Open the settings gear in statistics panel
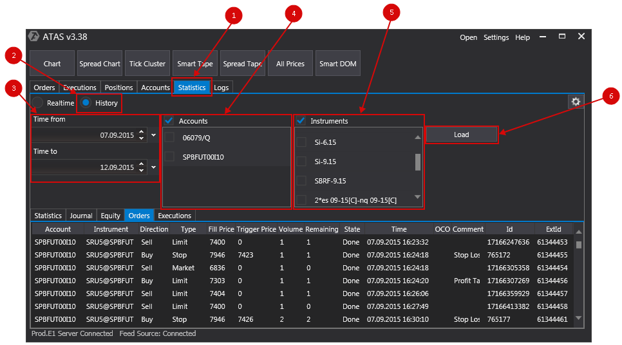The height and width of the screenshot is (345, 622). (x=576, y=102)
